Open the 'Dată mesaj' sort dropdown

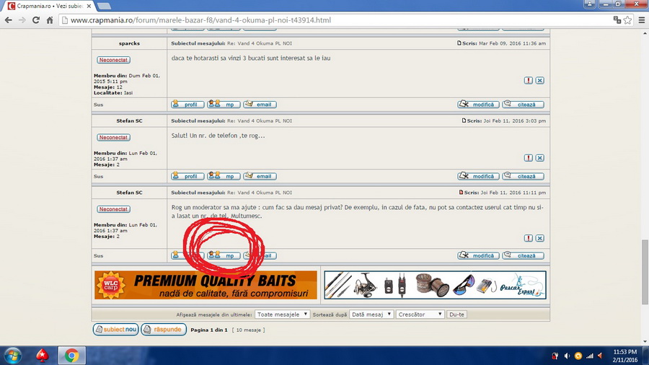[371, 315]
